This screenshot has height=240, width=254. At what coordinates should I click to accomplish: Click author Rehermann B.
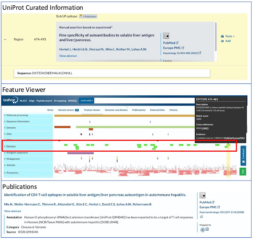tap(142, 205)
